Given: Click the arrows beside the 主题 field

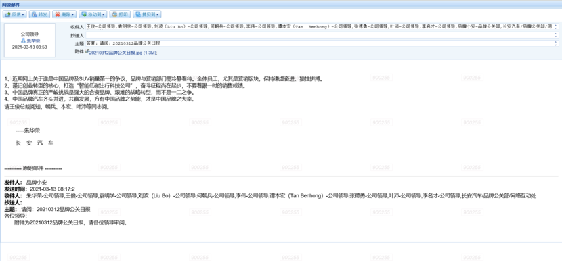Looking at the screenshot, I should click(556, 43).
